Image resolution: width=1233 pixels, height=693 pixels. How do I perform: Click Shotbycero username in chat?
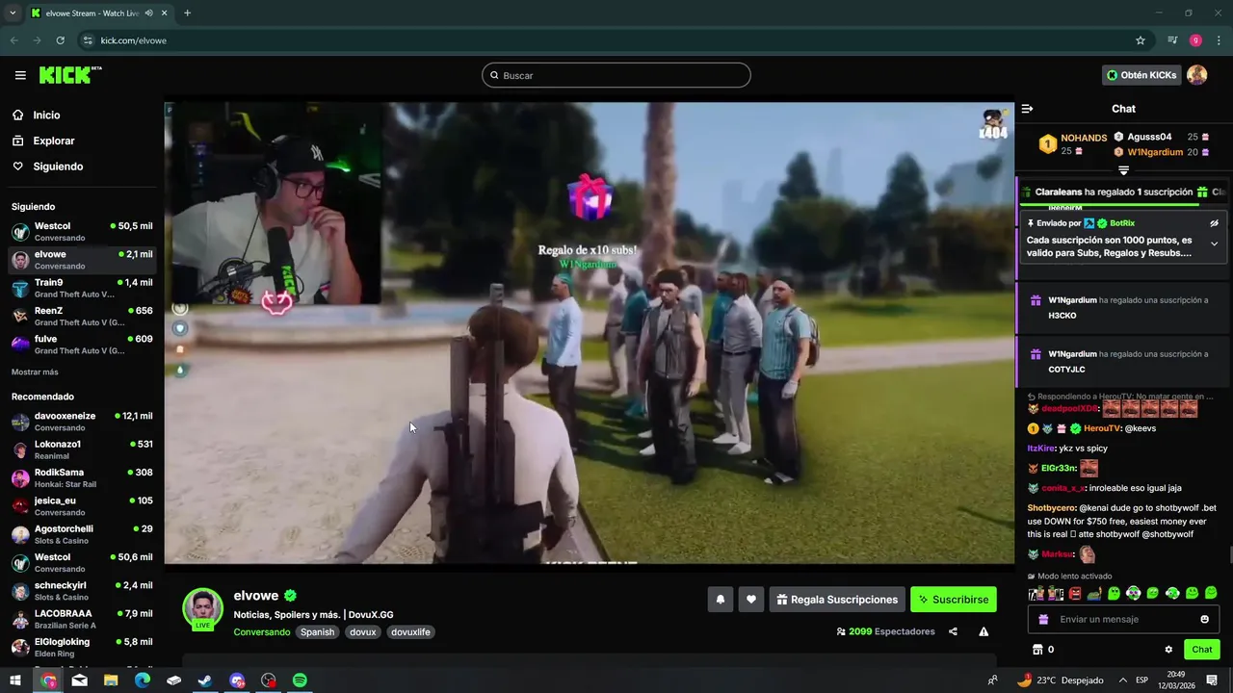(1051, 507)
